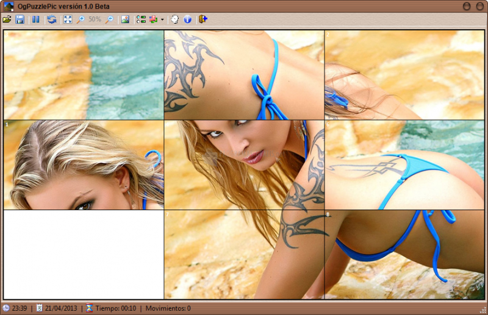488x315 pixels.
Task: Select puzzle piece numbered 1 with blonde hair
Action: coord(84,165)
